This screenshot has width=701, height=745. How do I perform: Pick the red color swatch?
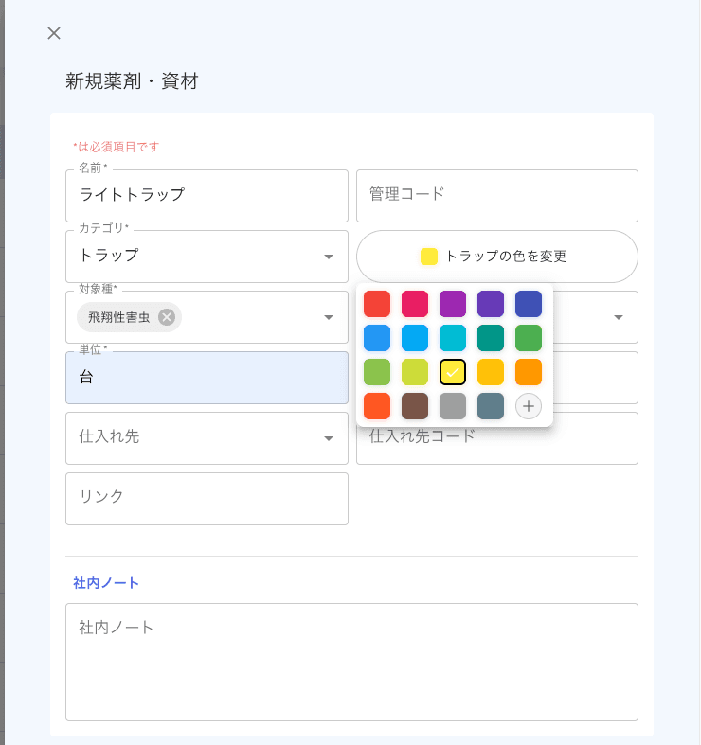377,304
